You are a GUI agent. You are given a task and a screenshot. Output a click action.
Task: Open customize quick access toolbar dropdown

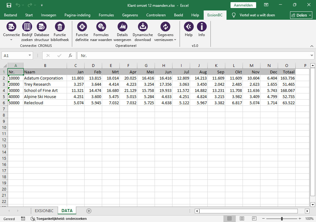pyautogui.click(x=42, y=5)
